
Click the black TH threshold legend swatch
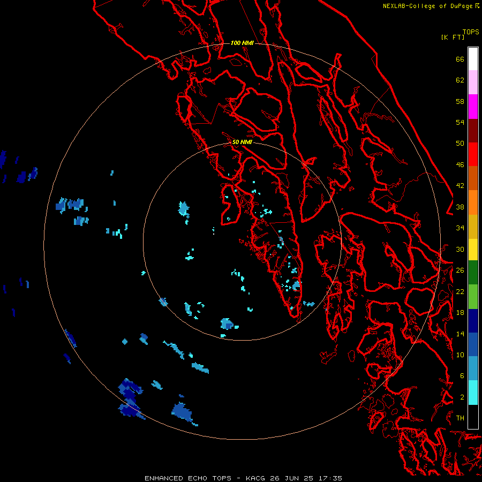(x=473, y=417)
